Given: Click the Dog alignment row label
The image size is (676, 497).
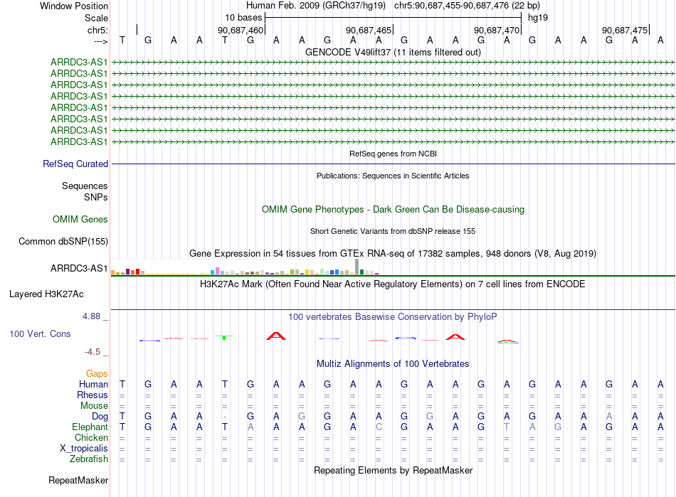Looking at the screenshot, I should tap(100, 417).
